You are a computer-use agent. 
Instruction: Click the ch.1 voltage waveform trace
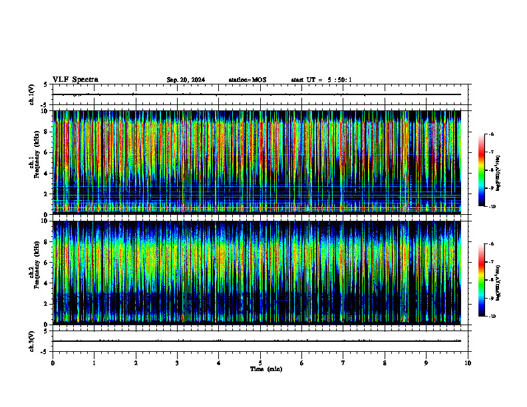point(257,94)
